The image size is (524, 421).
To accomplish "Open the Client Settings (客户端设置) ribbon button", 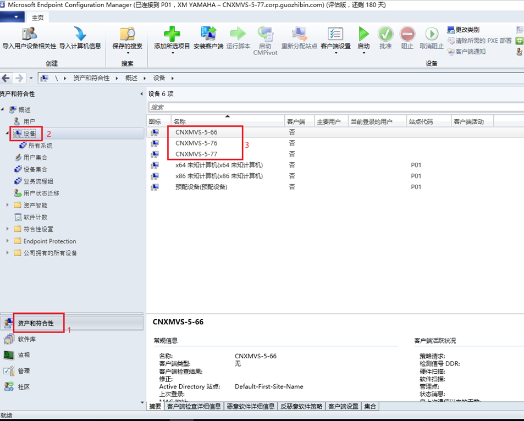I will click(335, 40).
